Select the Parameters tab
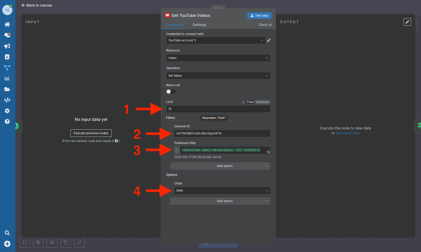421x252 pixels. tap(175, 25)
